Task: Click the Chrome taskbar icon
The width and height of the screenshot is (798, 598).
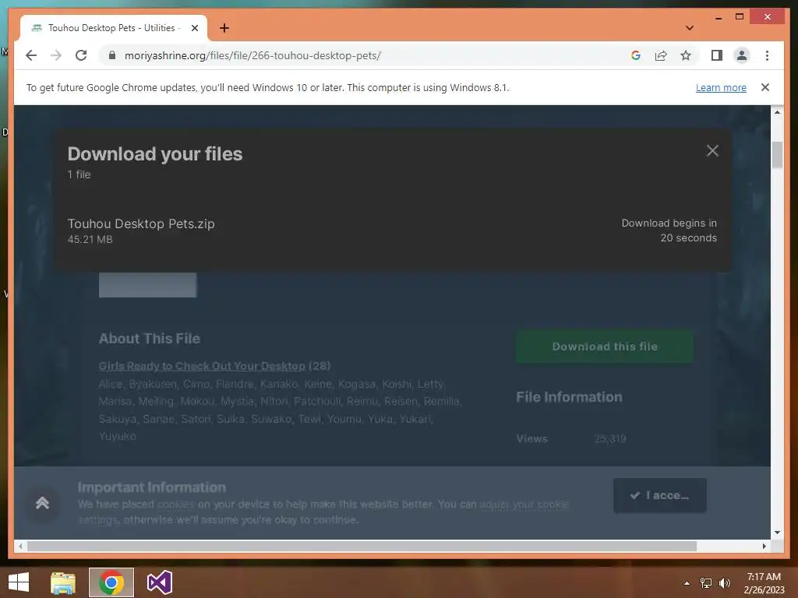Action: [111, 582]
